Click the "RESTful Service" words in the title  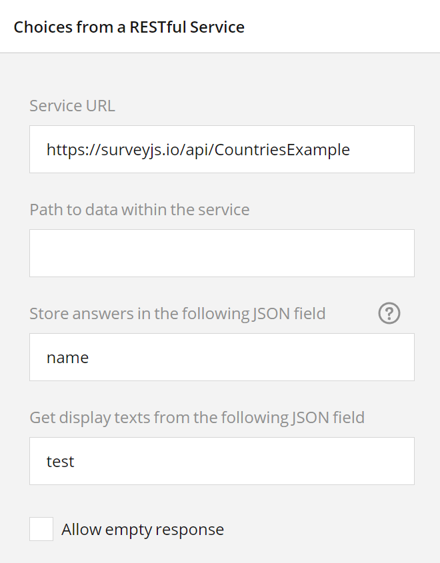(187, 27)
